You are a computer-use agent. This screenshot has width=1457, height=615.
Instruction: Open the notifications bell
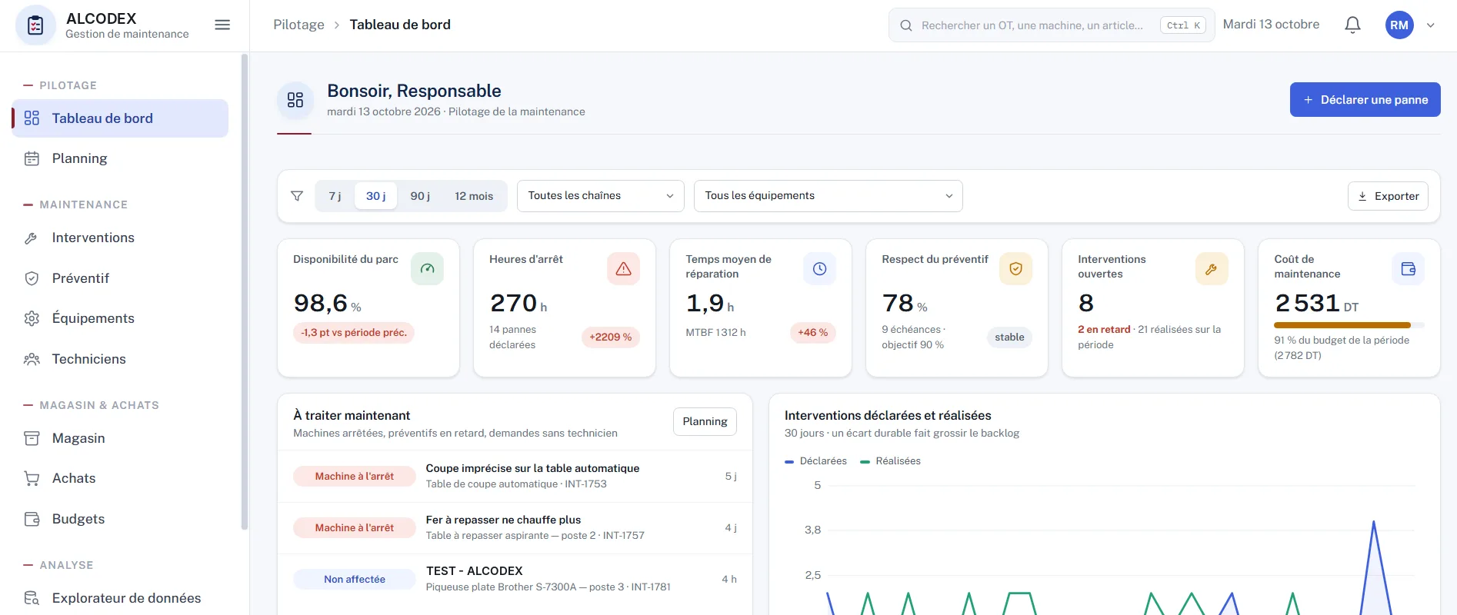pos(1352,25)
